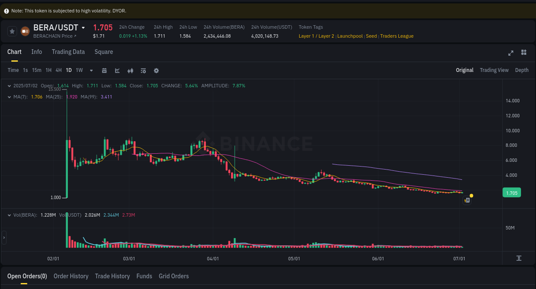This screenshot has height=289, width=536.
Task: Expand the left side panel arrow
Action: point(3,237)
